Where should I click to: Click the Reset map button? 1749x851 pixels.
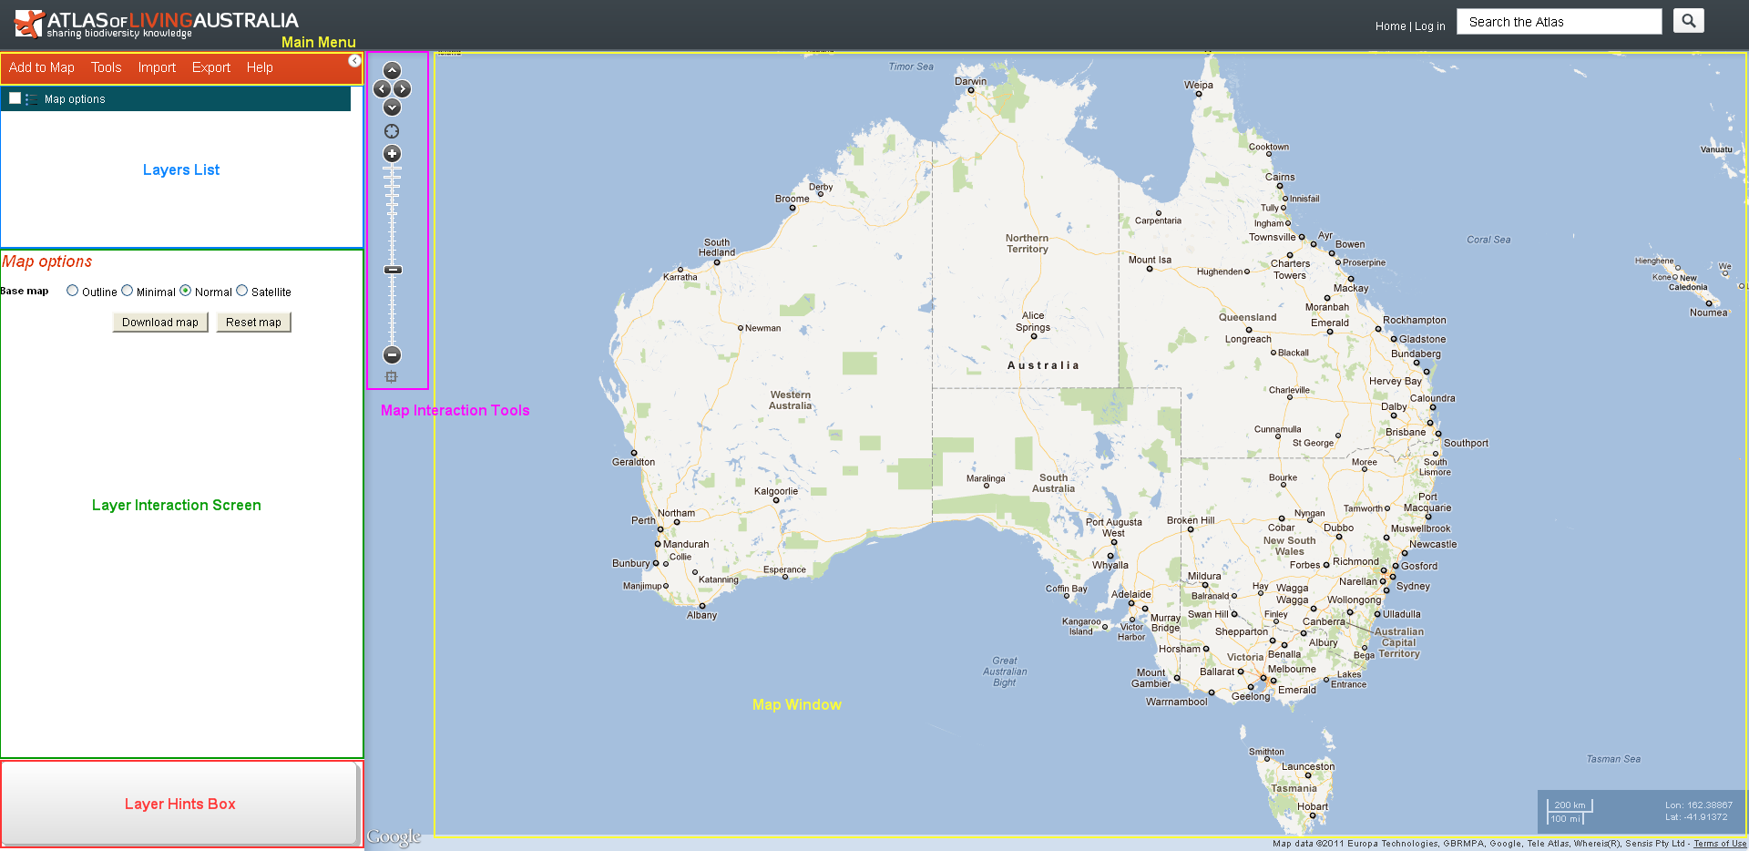tap(253, 322)
